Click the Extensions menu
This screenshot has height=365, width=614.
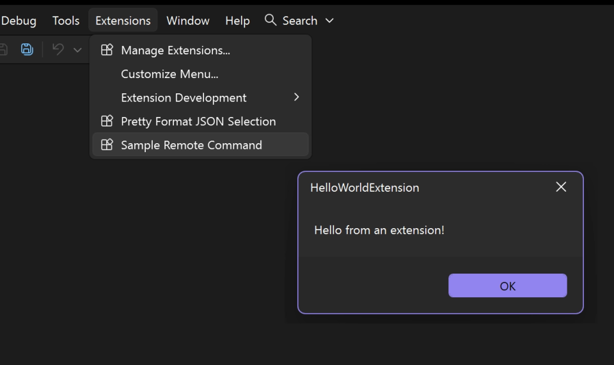123,20
